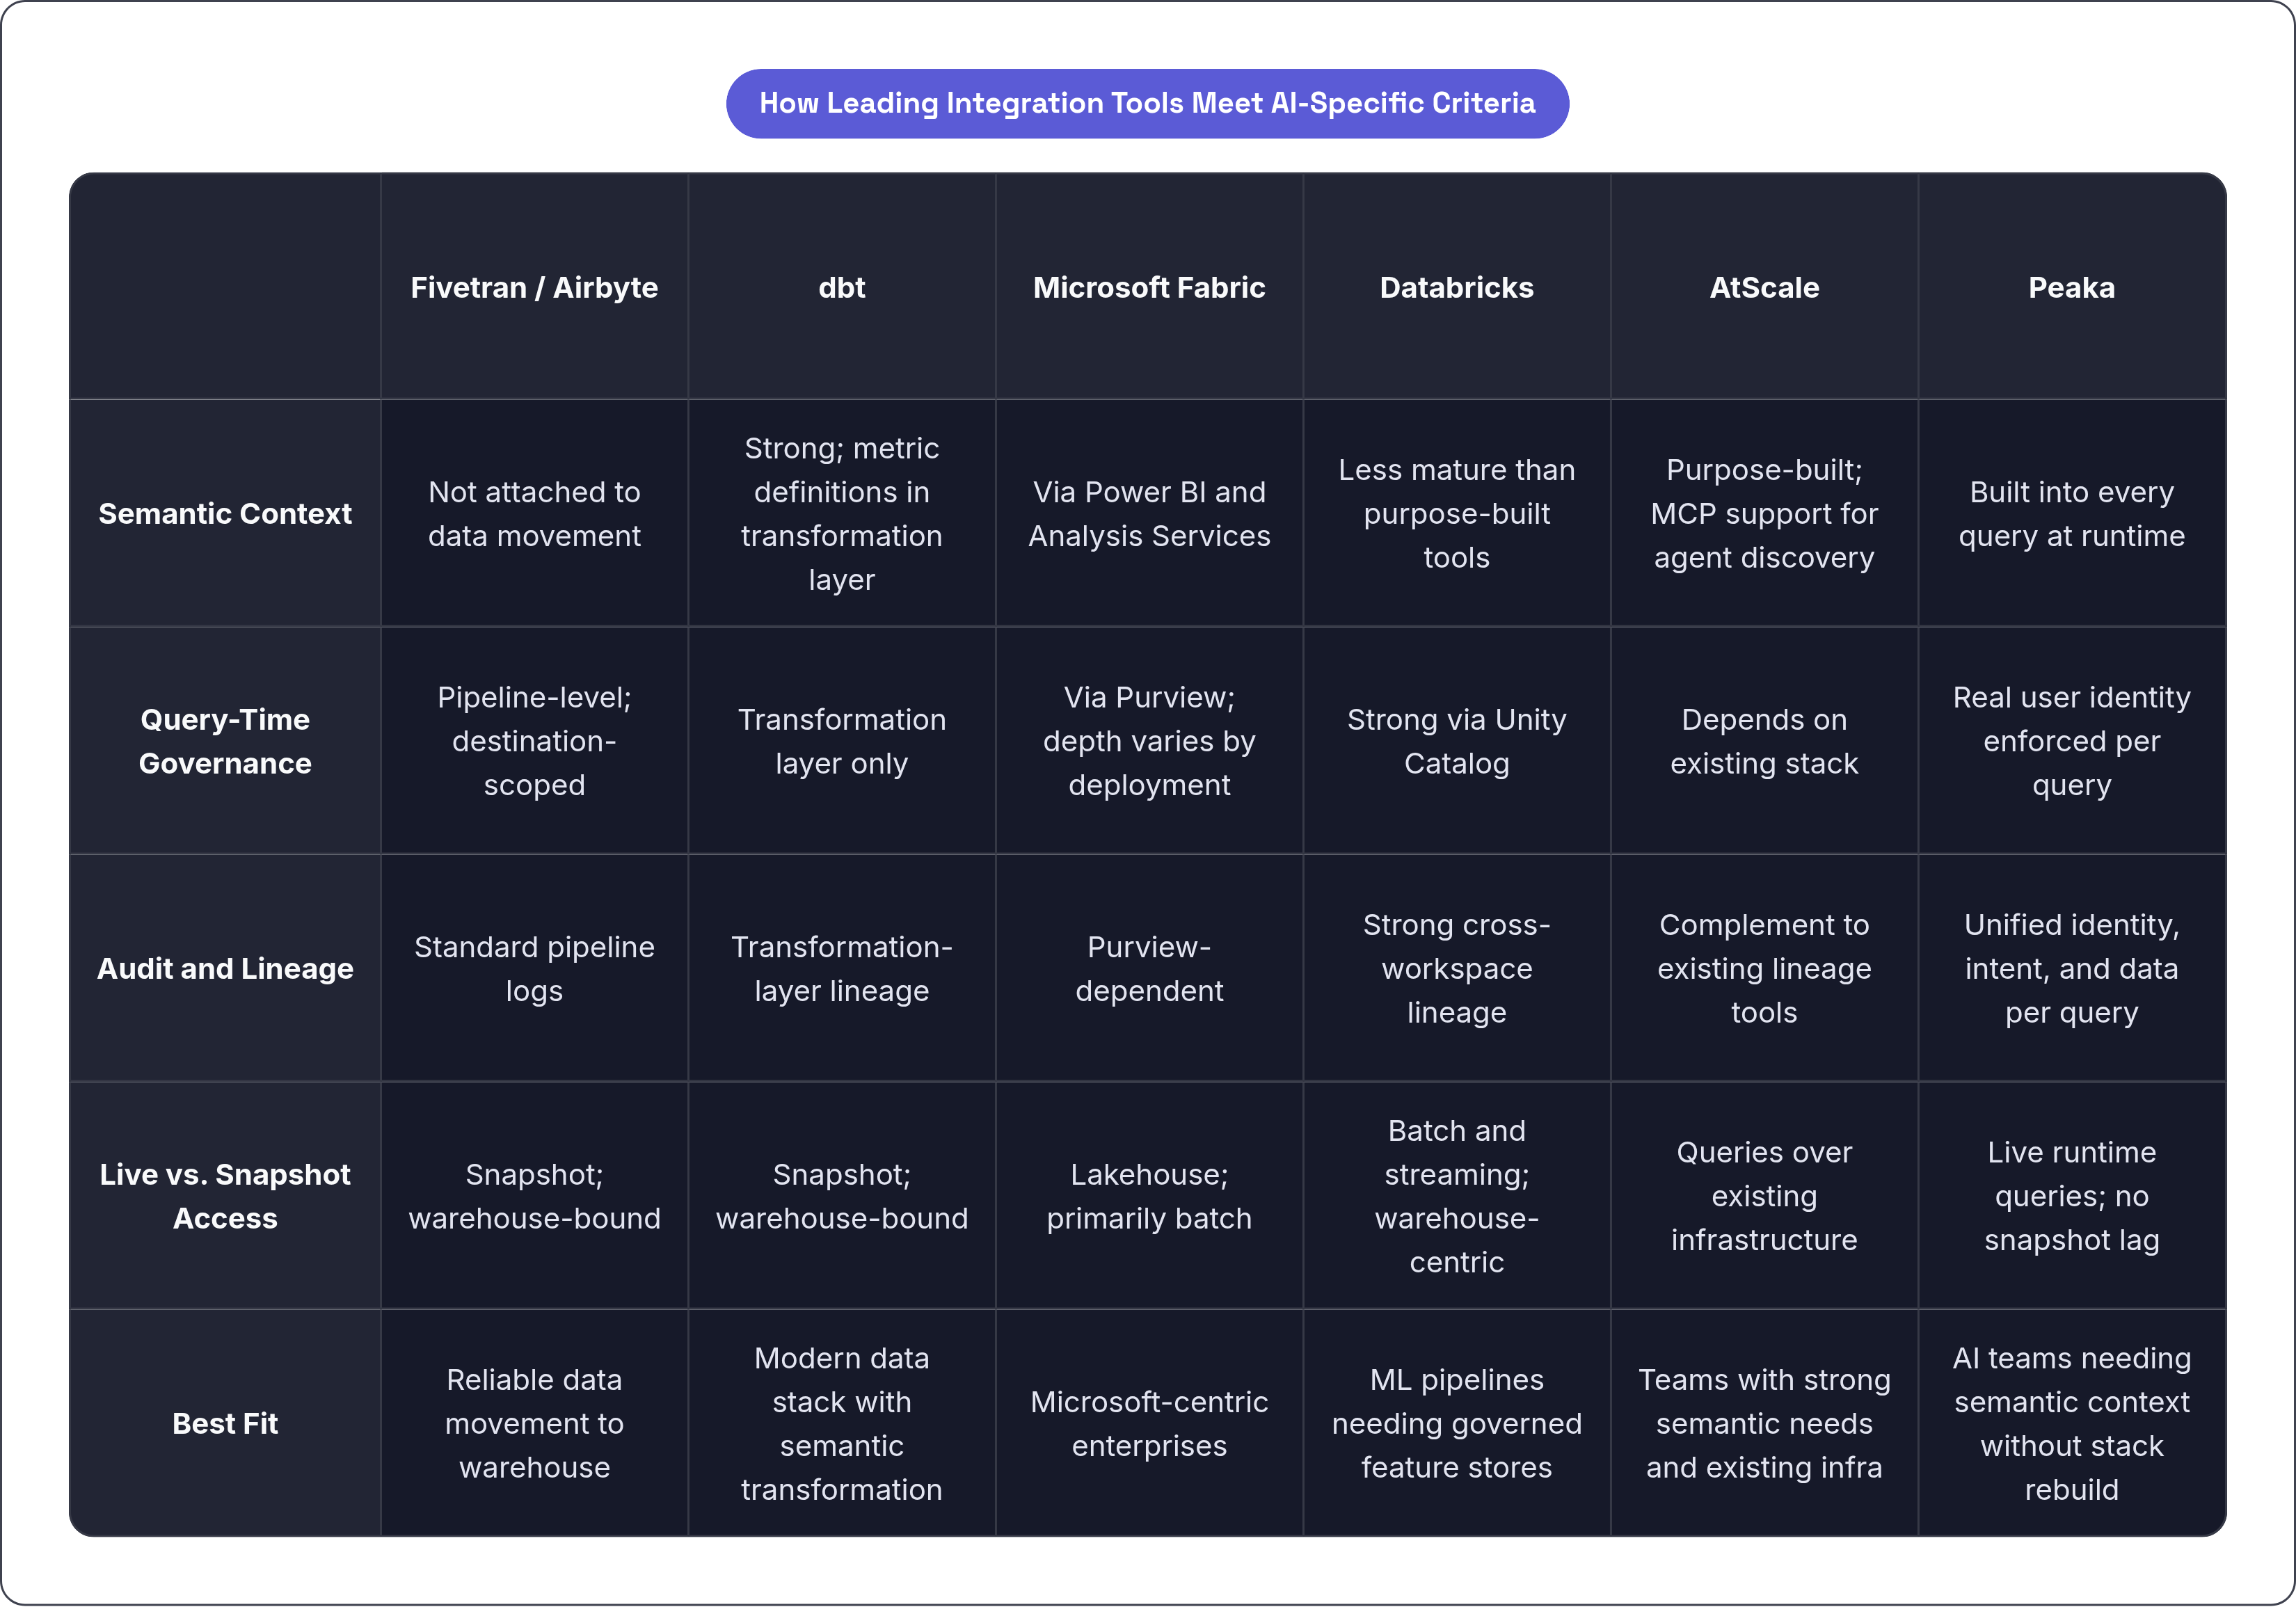Click cell 'ML pipelines needing governed feature stores'
Screen dimensions: 2296x1607
click(x=1457, y=1423)
